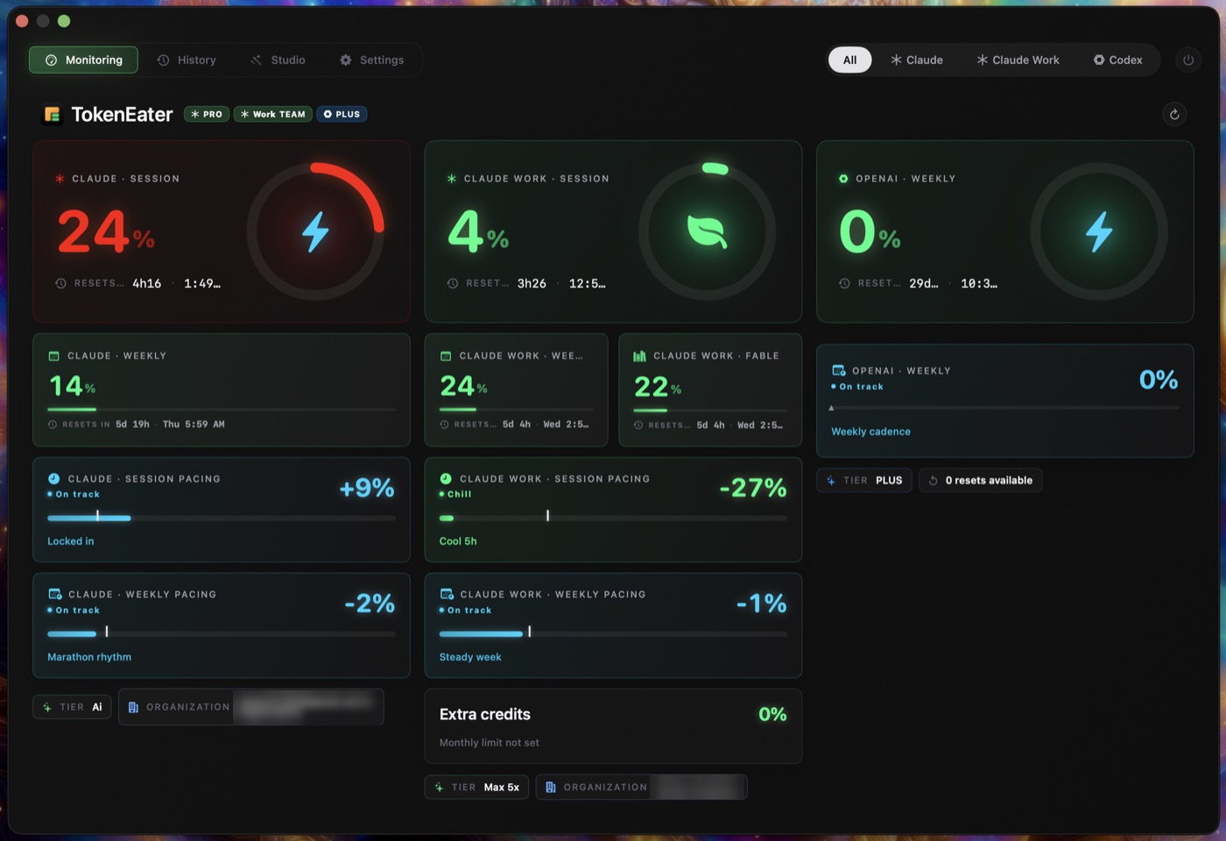Click the calendar icon in OpenAI Weekly pacing card
The height and width of the screenshot is (841, 1226).
[x=838, y=371]
